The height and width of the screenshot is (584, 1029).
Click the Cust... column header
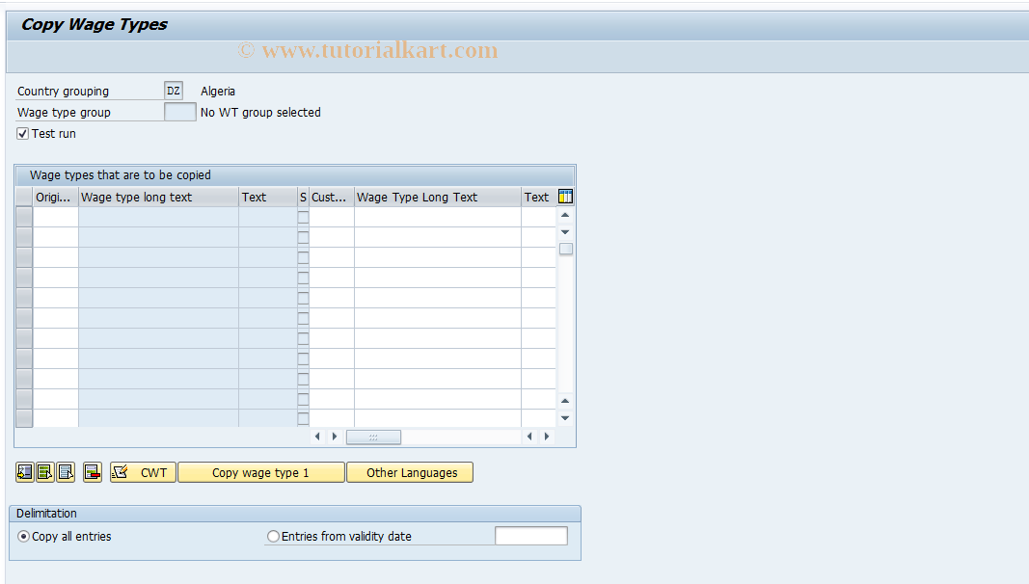(332, 197)
